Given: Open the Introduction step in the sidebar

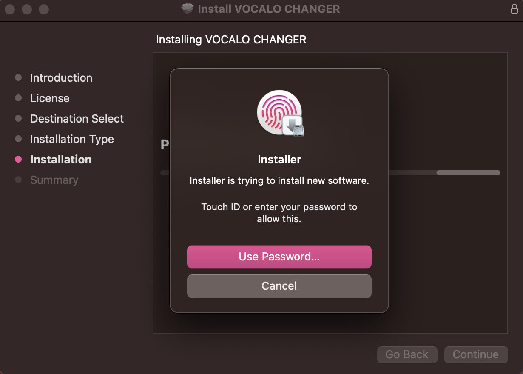Looking at the screenshot, I should pyautogui.click(x=61, y=77).
